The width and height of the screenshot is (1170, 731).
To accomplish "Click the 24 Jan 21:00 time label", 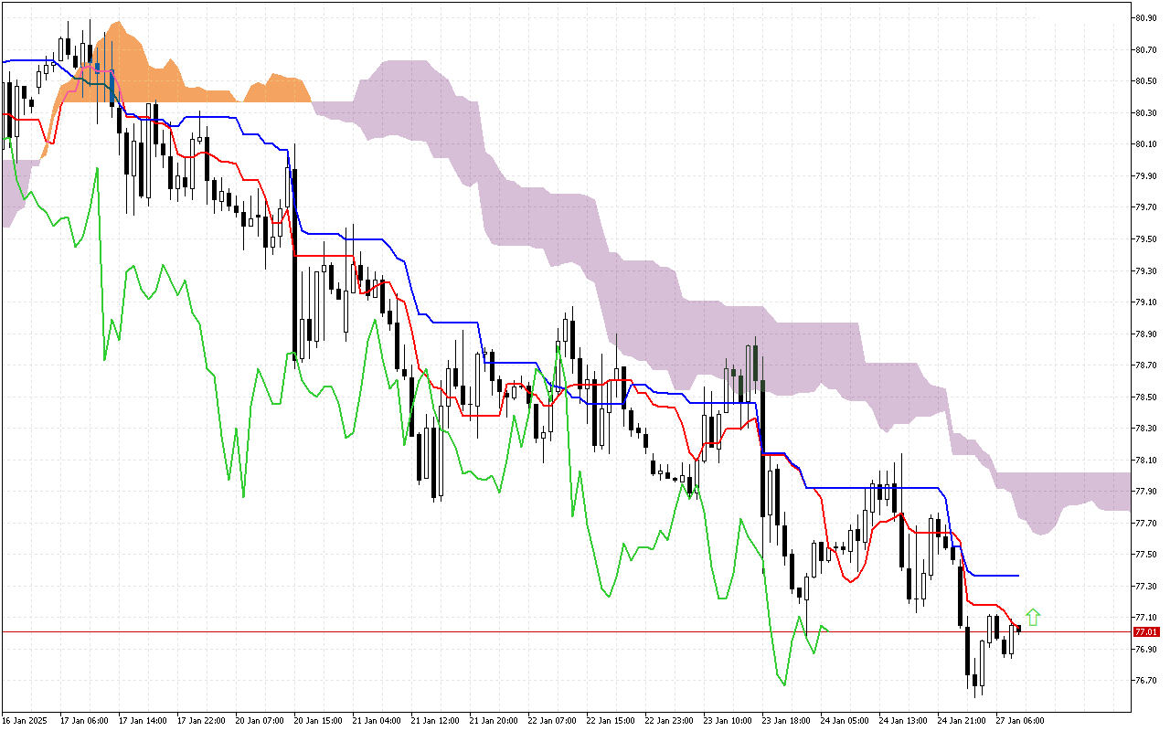I will (962, 720).
